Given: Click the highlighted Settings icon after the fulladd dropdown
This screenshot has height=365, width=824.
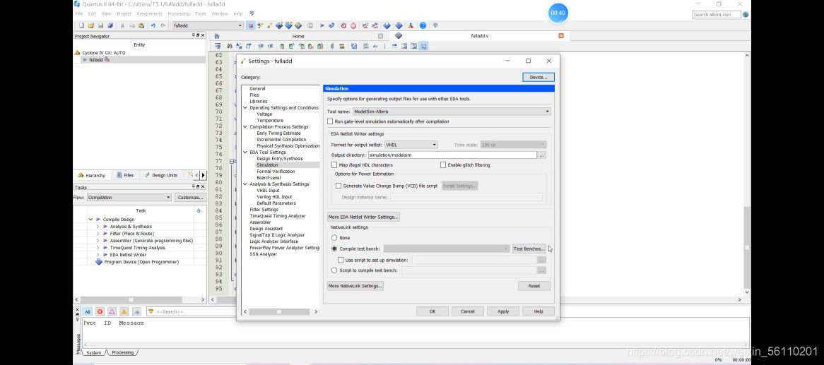Looking at the screenshot, I should [x=251, y=25].
